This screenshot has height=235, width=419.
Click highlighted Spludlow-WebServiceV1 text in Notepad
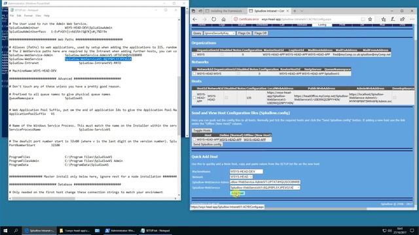pos(98,59)
